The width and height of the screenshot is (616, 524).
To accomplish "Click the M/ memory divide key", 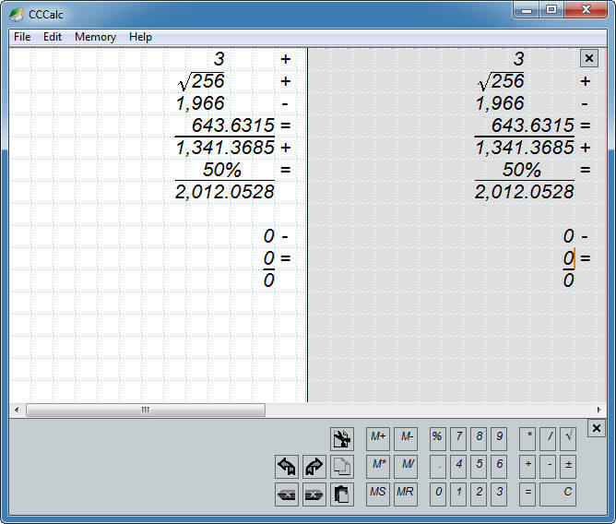I will pyautogui.click(x=406, y=467).
